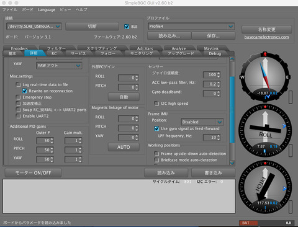298x227 pixels.
Task: Switch to the RC tab
Action: coord(54,53)
